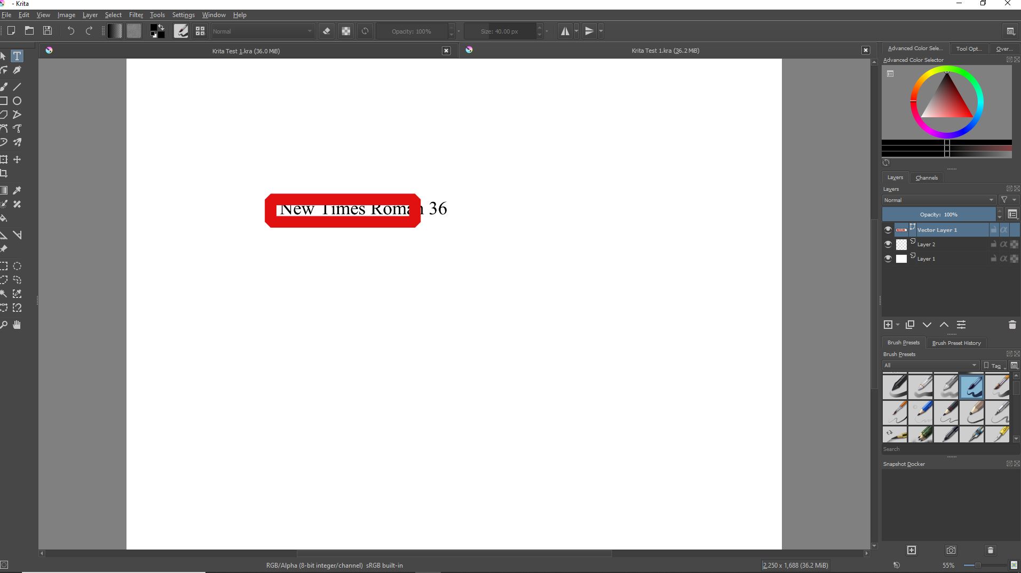Select the Freehand Brush tool
This screenshot has height=573, width=1021.
pos(4,86)
